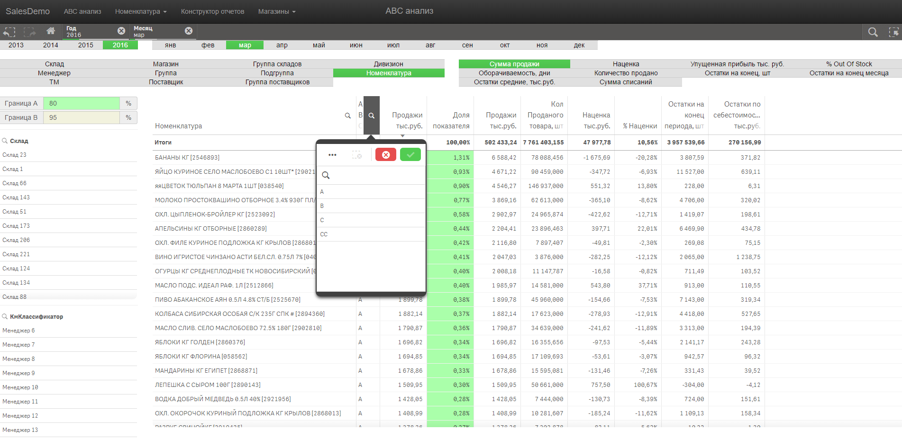Screen dimensions: 902x439
Task: Click the step forward selection icon
Action: click(29, 32)
